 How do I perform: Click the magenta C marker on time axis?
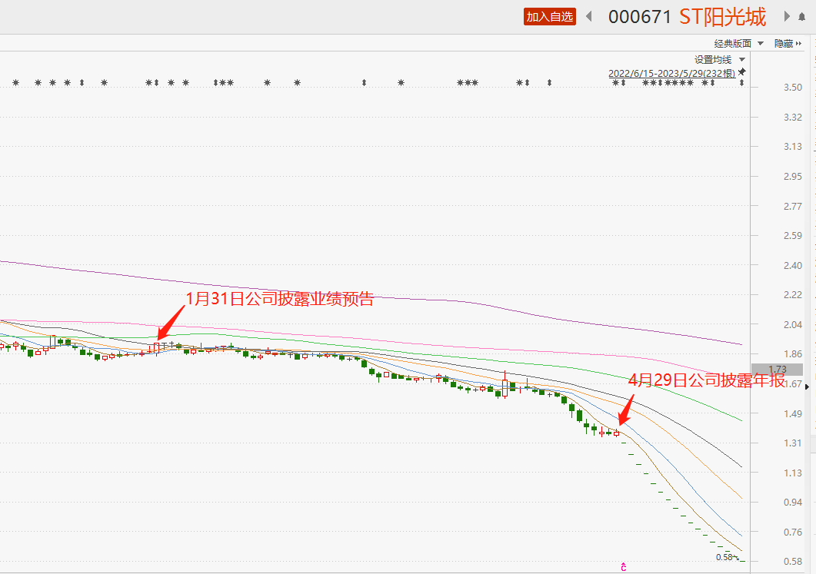click(x=624, y=568)
